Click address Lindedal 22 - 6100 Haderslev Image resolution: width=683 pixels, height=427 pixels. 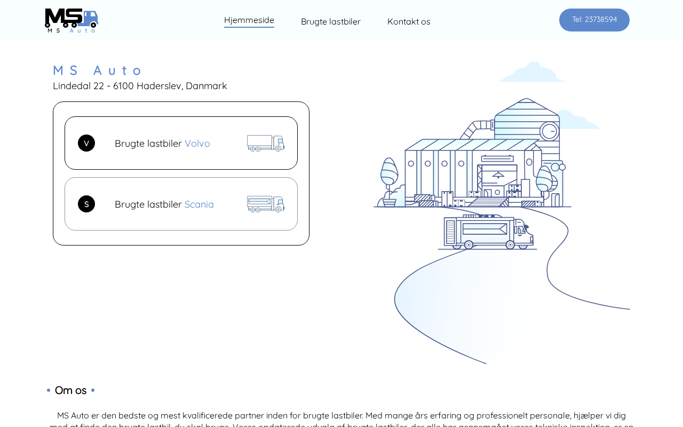(140, 85)
